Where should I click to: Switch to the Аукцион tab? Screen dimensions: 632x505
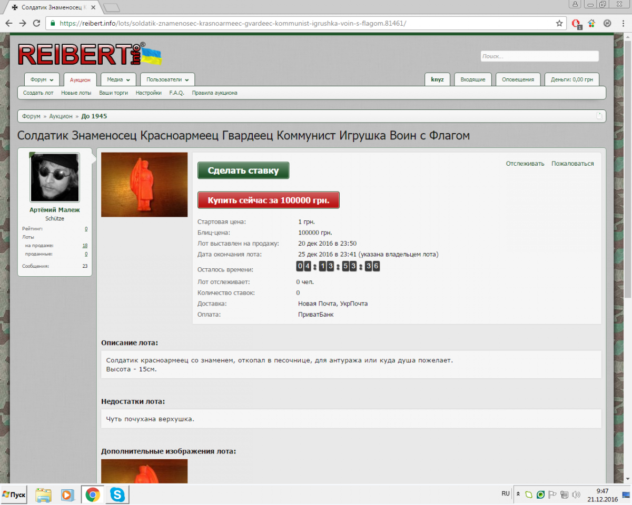pyautogui.click(x=80, y=80)
